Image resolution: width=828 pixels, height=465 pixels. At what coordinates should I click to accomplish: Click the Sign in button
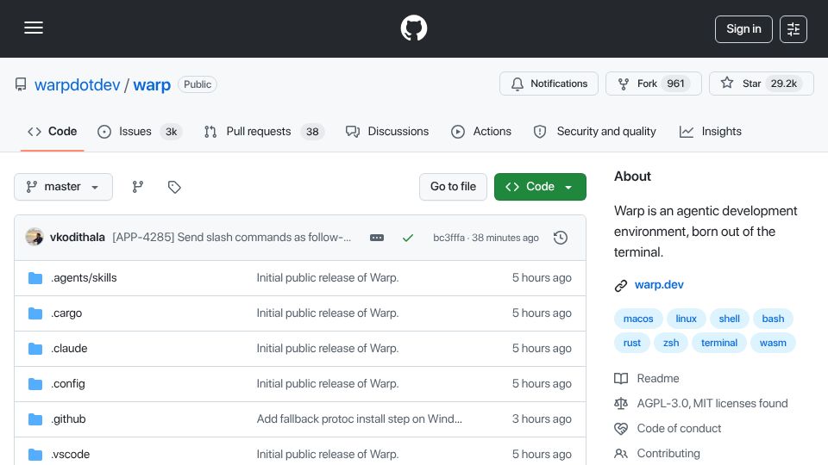pyautogui.click(x=743, y=29)
